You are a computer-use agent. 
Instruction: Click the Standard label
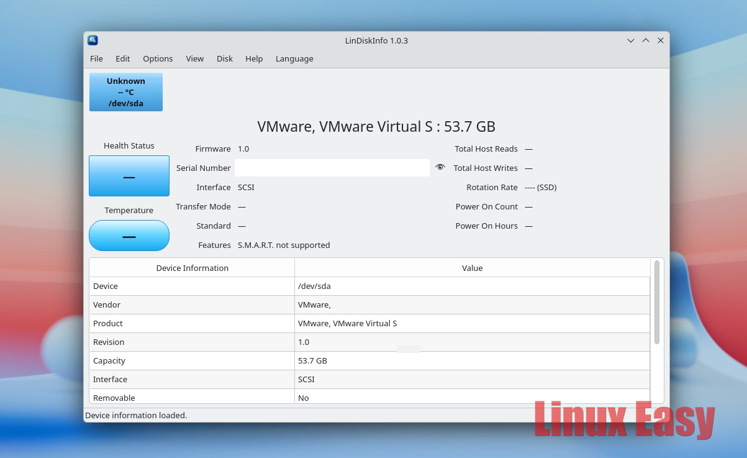(214, 226)
